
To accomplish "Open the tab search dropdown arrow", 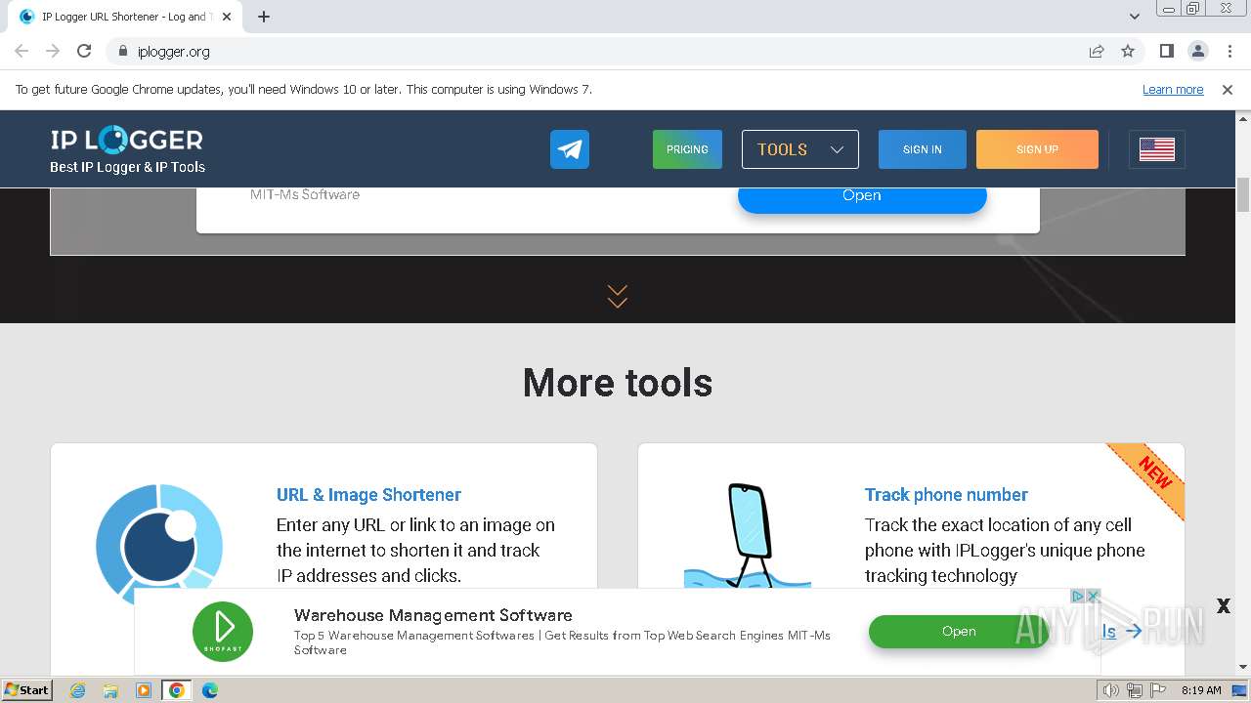I will pyautogui.click(x=1135, y=17).
